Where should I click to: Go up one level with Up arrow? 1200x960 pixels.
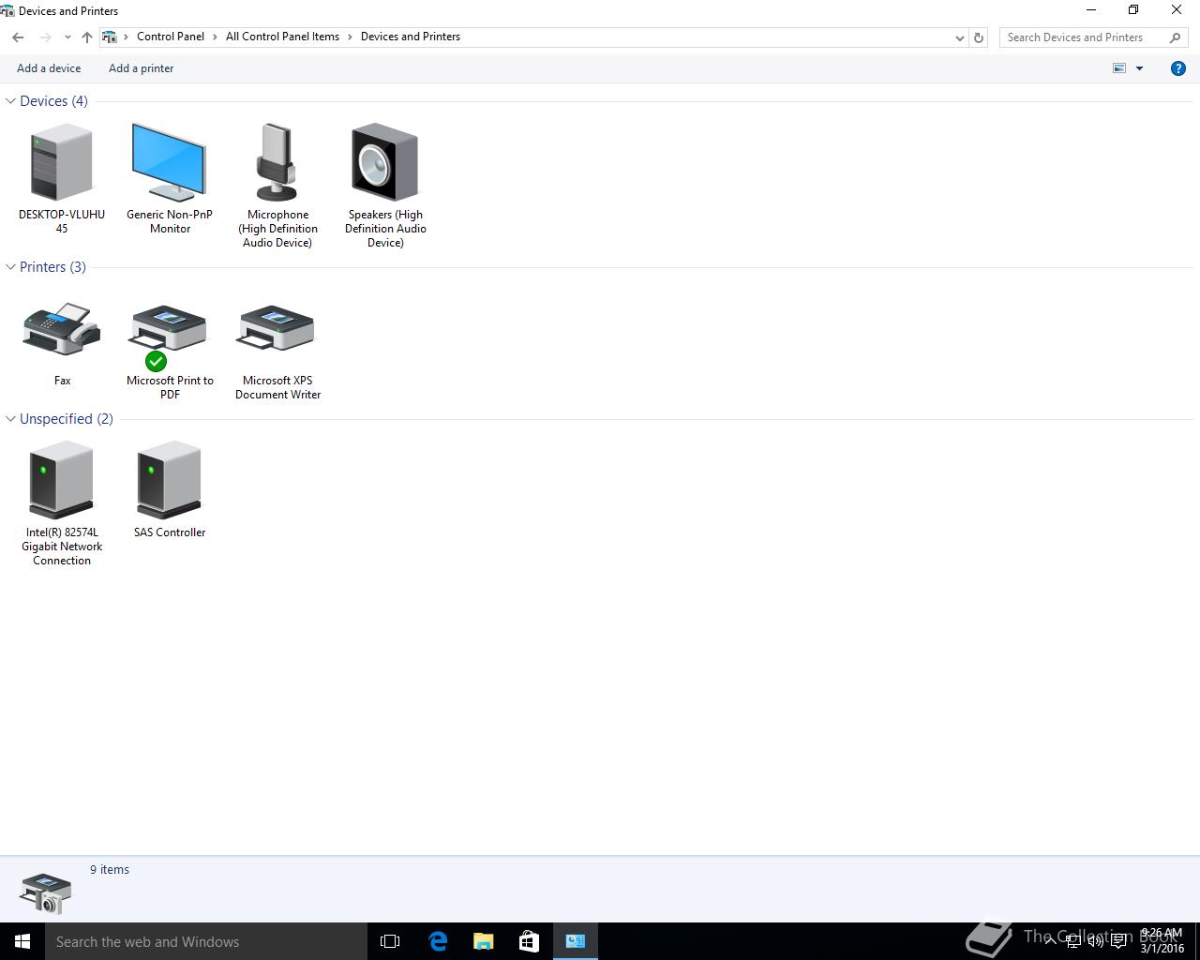point(87,37)
